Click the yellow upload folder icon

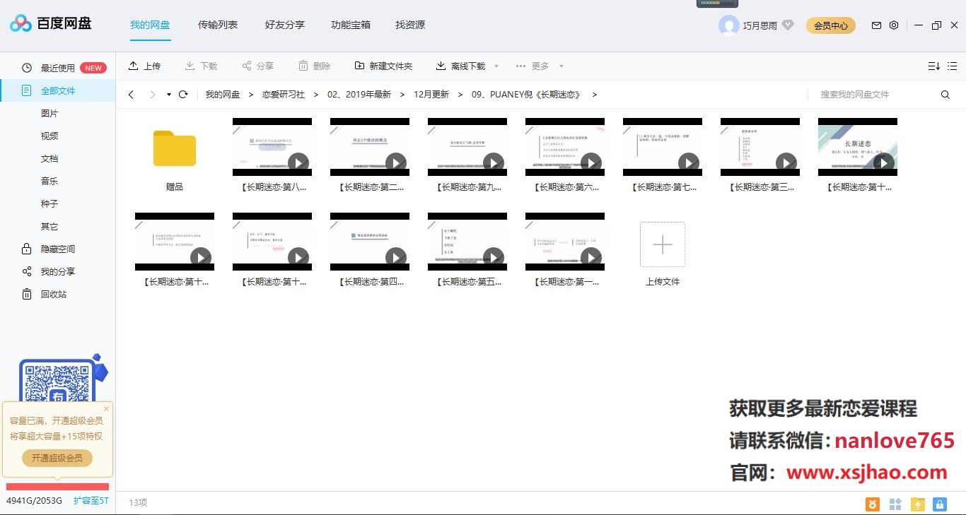pos(917,504)
